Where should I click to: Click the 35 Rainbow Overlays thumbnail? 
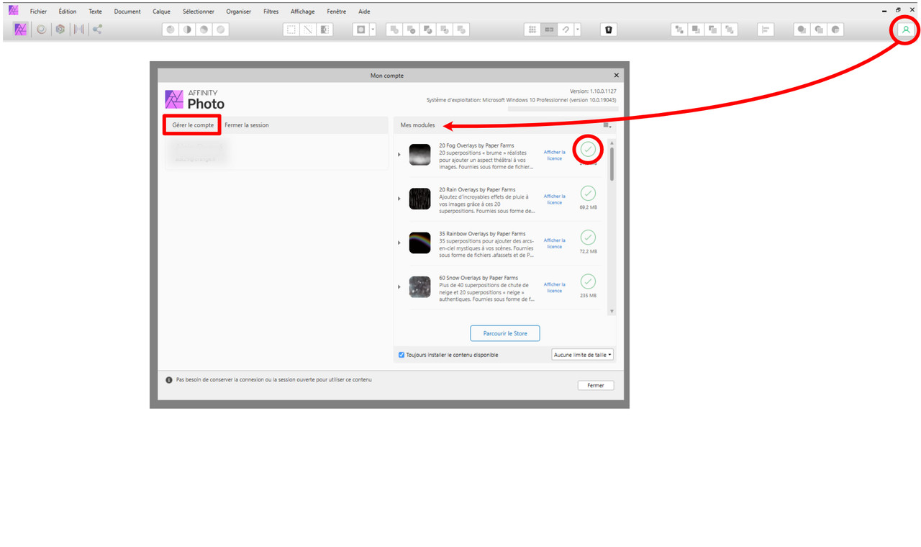click(x=419, y=243)
